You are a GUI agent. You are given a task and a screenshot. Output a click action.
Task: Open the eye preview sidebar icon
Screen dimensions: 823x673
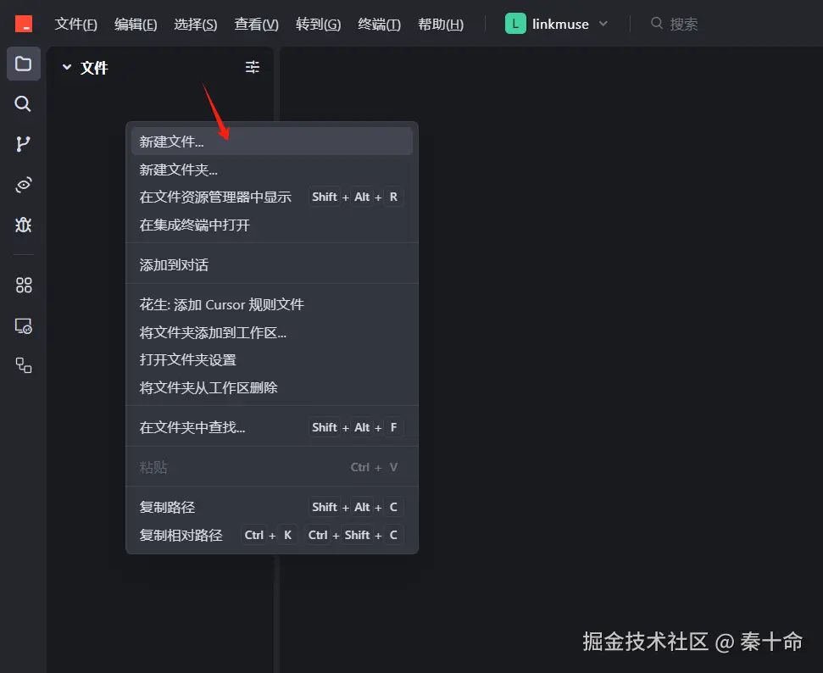[23, 184]
